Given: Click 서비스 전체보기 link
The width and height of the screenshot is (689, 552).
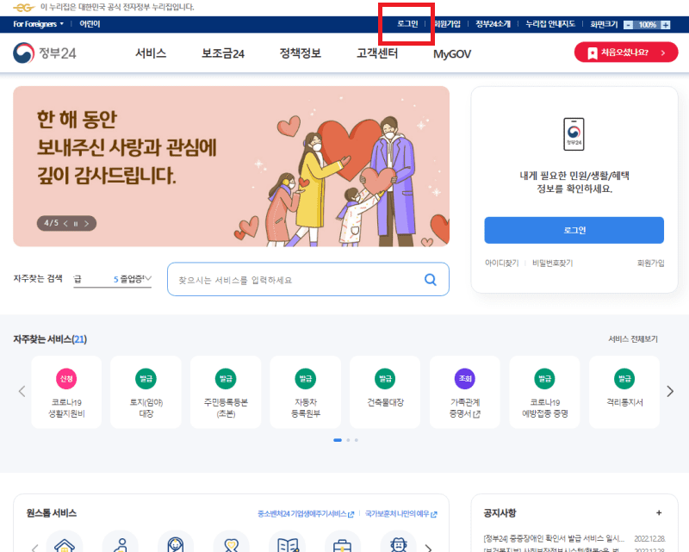Looking at the screenshot, I should (x=633, y=338).
